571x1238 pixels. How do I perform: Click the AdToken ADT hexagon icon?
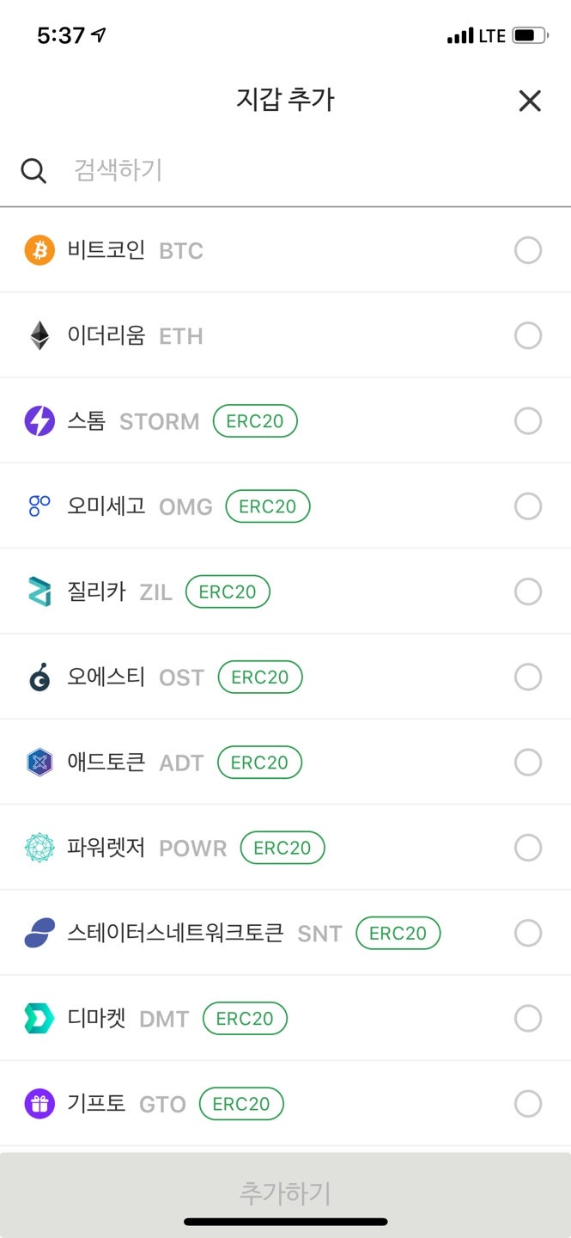coord(39,762)
